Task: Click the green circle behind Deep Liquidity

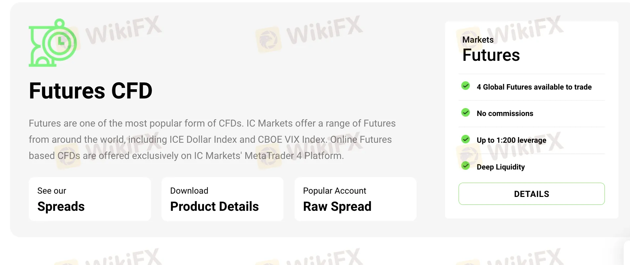Action: tap(466, 166)
